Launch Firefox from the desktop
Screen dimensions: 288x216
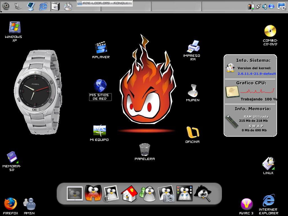pos(10,204)
